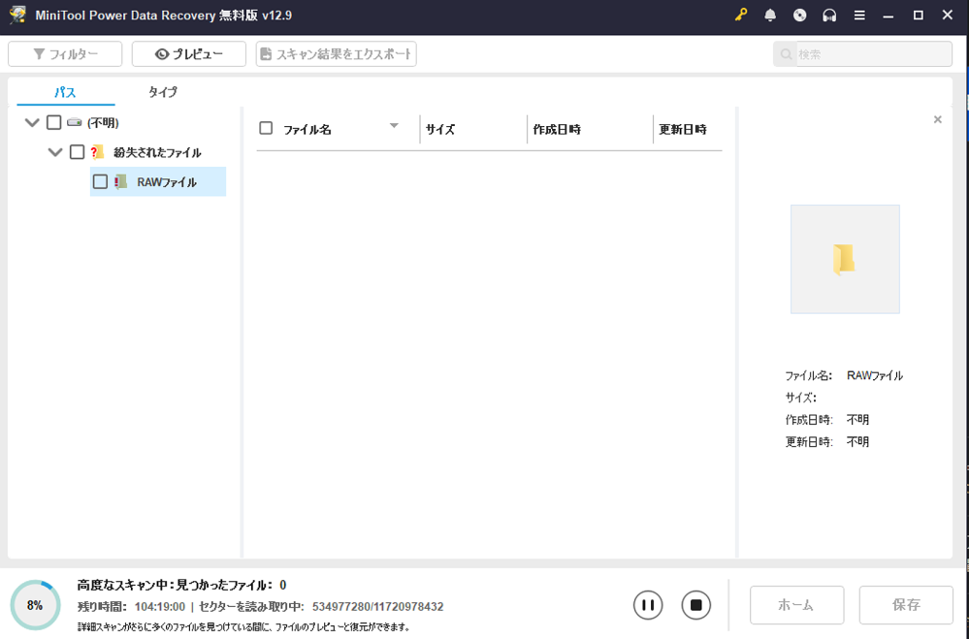Screen dimensions: 969x639
Task: Check the 紛失されたファイル checkbox
Action: (x=77, y=152)
